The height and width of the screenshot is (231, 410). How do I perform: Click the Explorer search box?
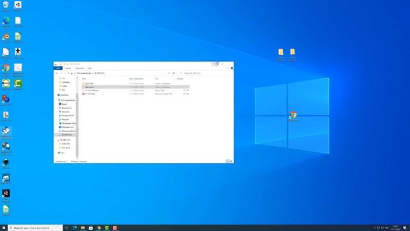[x=205, y=73]
